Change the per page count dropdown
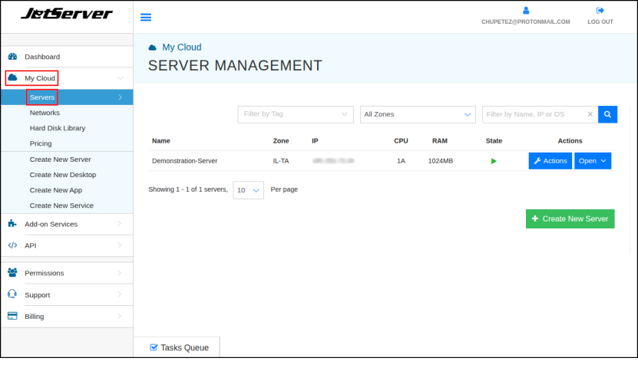The height and width of the screenshot is (381, 638). [248, 190]
